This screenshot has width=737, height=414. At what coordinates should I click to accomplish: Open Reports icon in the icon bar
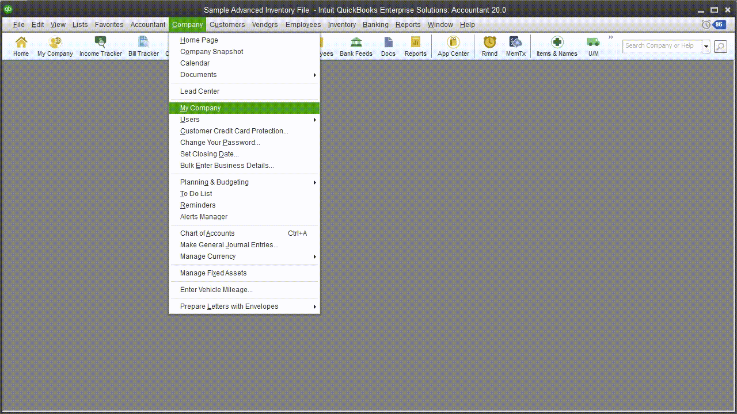coord(415,47)
